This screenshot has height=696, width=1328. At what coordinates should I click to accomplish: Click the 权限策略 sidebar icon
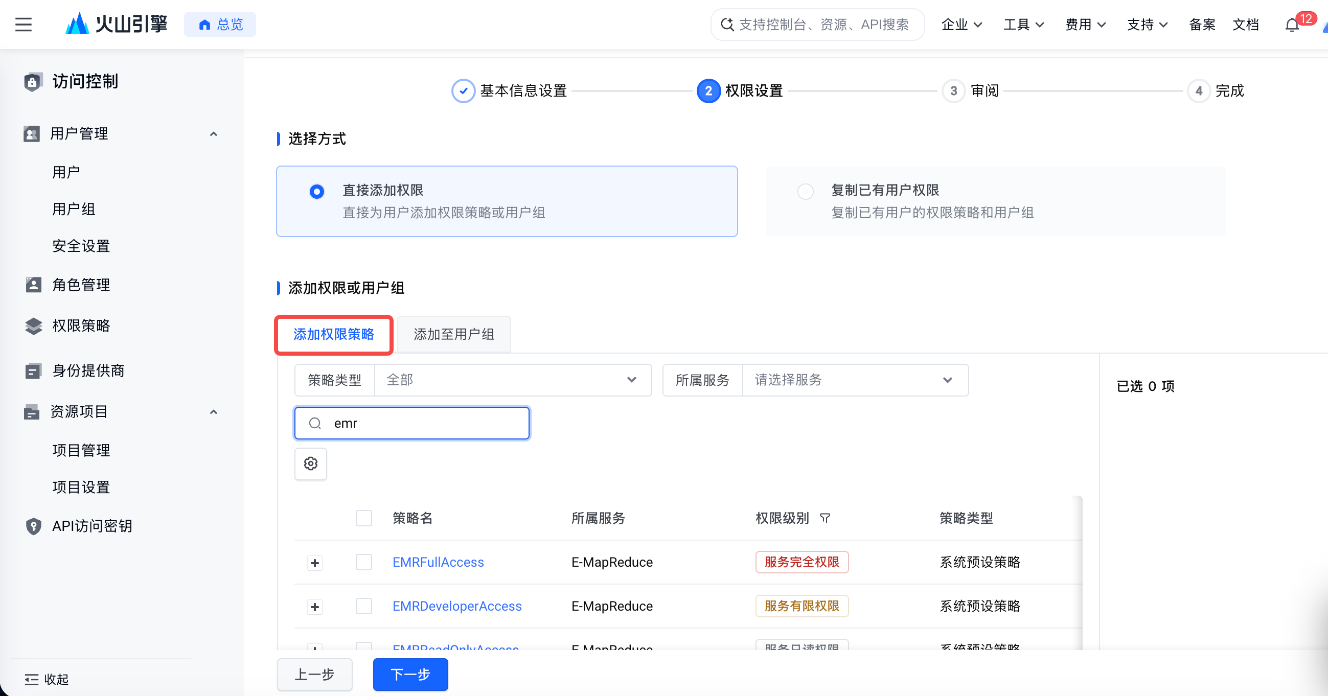click(34, 326)
